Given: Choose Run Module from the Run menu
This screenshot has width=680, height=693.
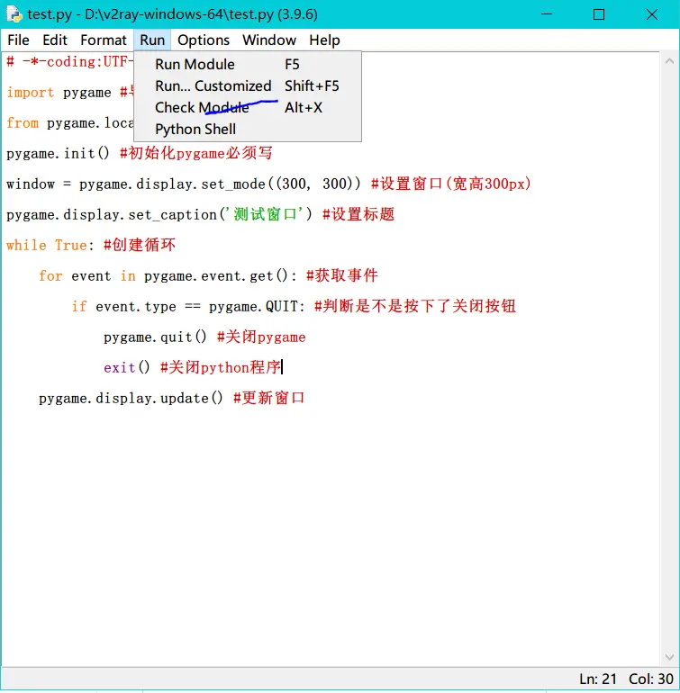Looking at the screenshot, I should tap(248, 65).
